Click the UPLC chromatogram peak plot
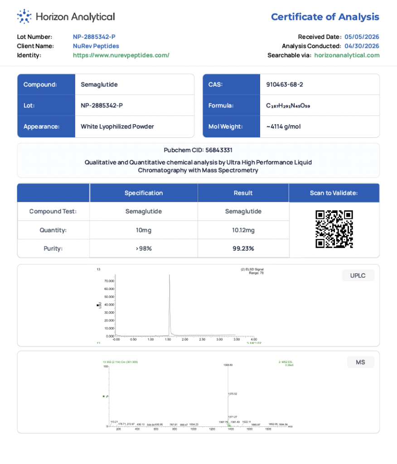The image size is (397, 464). pos(180,306)
